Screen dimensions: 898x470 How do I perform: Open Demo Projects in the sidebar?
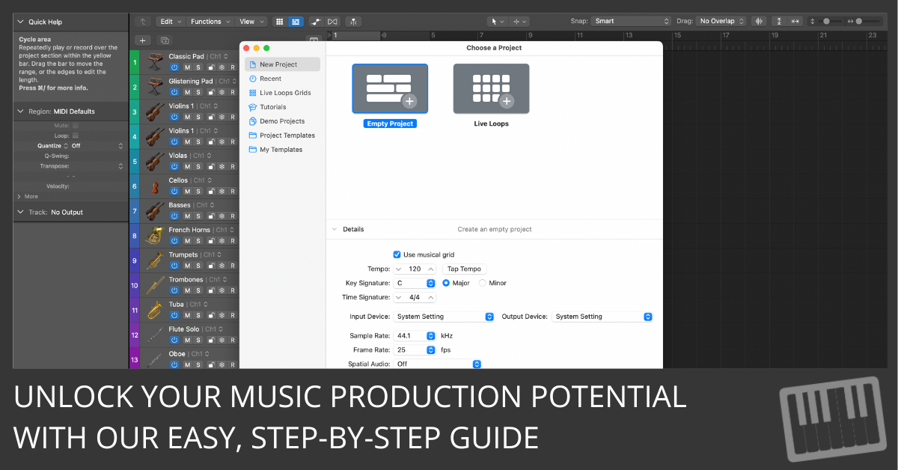click(281, 121)
